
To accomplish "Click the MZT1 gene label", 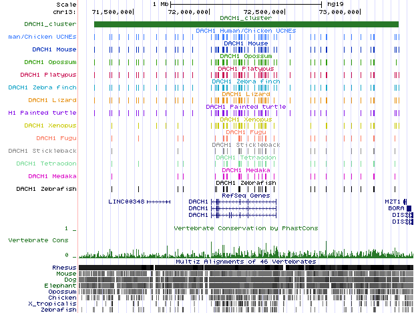I will click(x=392, y=201).
